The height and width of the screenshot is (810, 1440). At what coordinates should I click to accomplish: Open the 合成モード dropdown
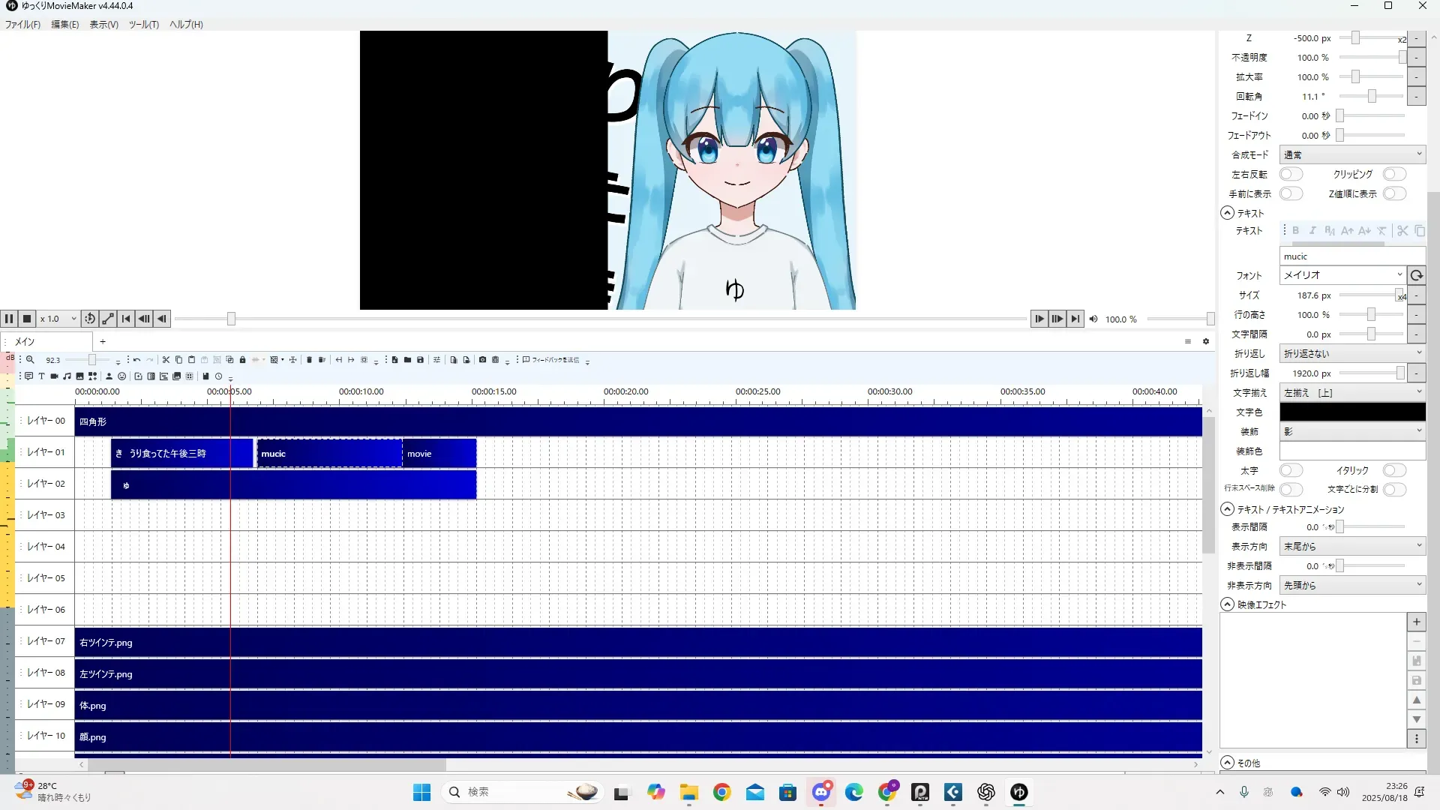[x=1351, y=154]
